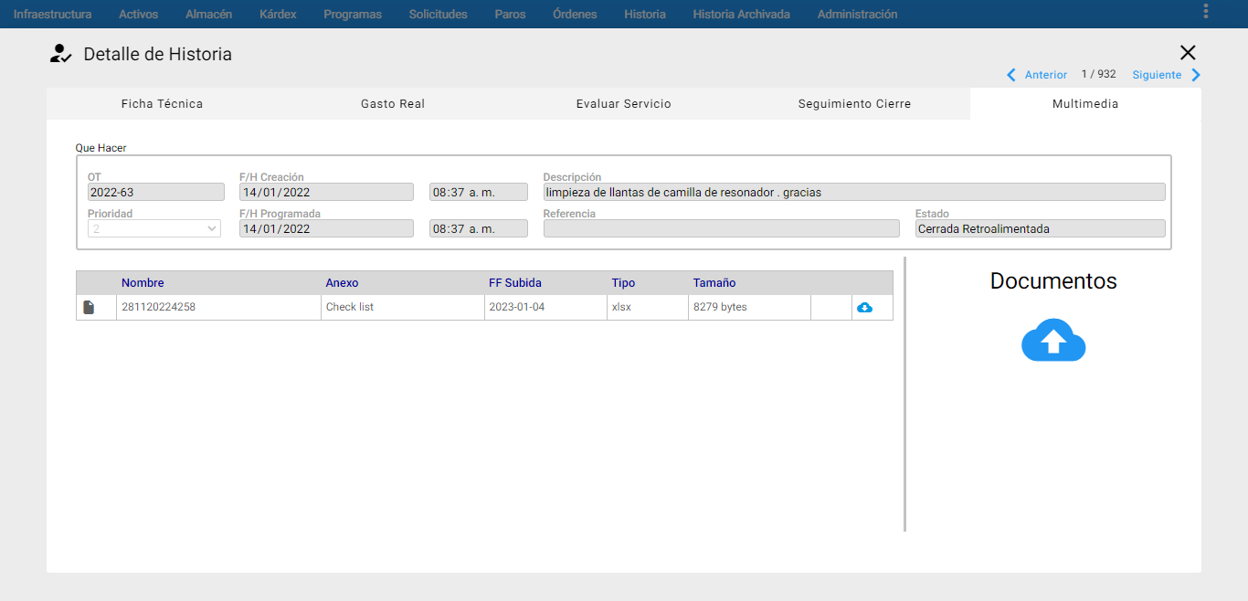Select the file name cell 281120224258
Image resolution: width=1248 pixels, height=601 pixels.
pyautogui.click(x=219, y=308)
